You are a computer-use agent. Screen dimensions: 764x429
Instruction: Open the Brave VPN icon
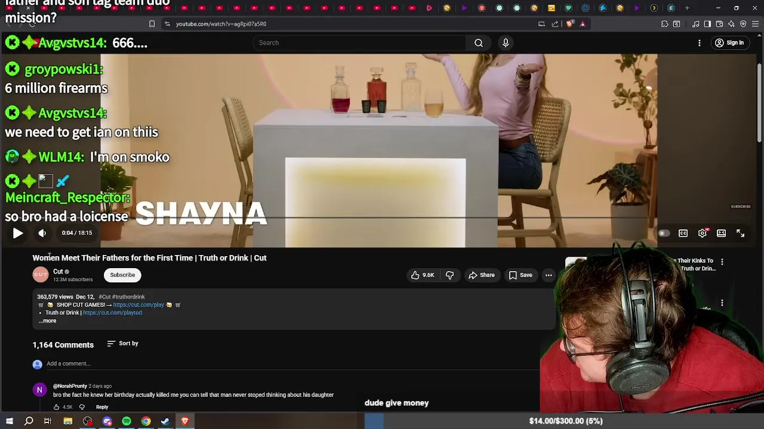pyautogui.click(x=743, y=24)
